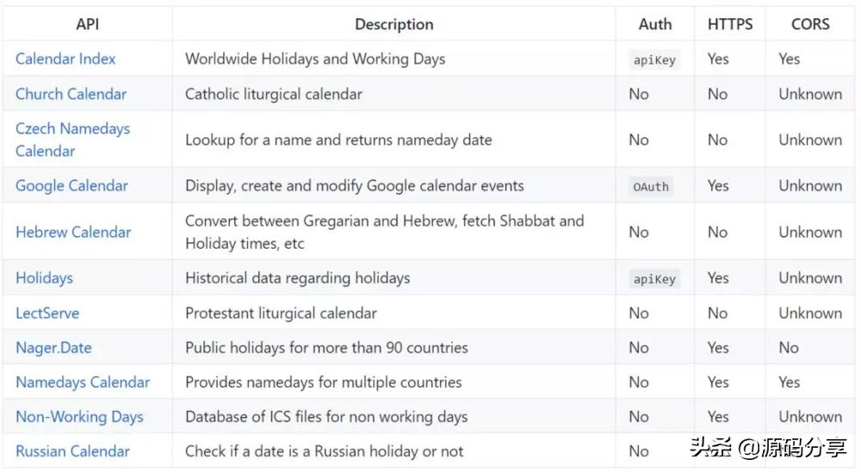Click the Russian Calendar link
Screen dimensions: 861x472
coord(72,450)
